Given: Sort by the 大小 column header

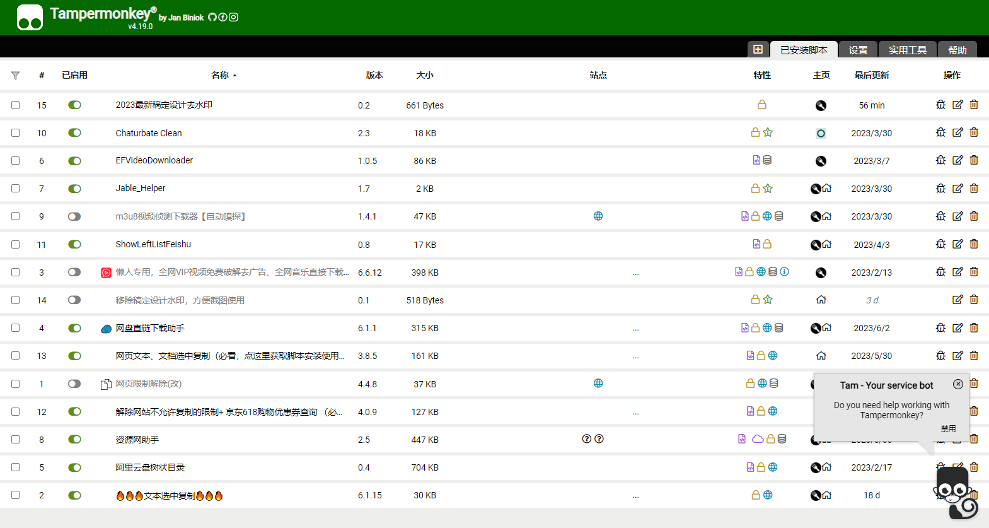Looking at the screenshot, I should coord(425,75).
